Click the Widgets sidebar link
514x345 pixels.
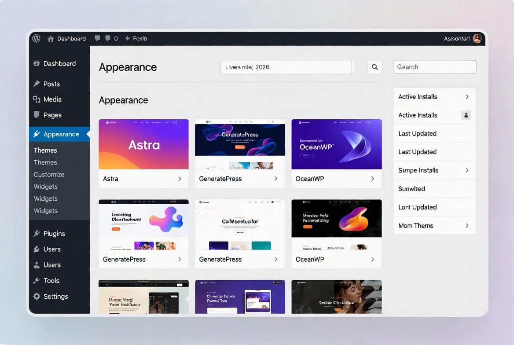point(45,186)
